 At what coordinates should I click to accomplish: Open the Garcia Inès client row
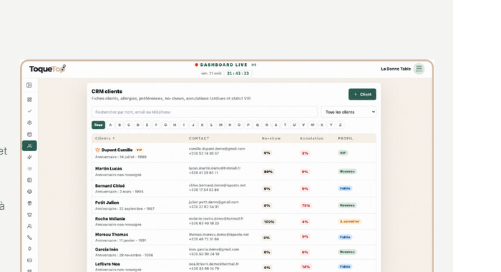coord(234,252)
